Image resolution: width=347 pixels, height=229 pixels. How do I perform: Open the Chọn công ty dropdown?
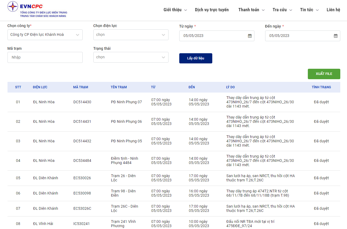pyautogui.click(x=45, y=35)
